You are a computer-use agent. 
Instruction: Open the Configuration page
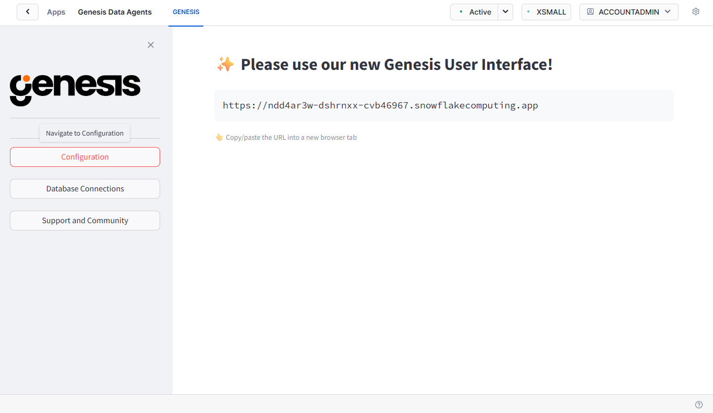(x=85, y=157)
